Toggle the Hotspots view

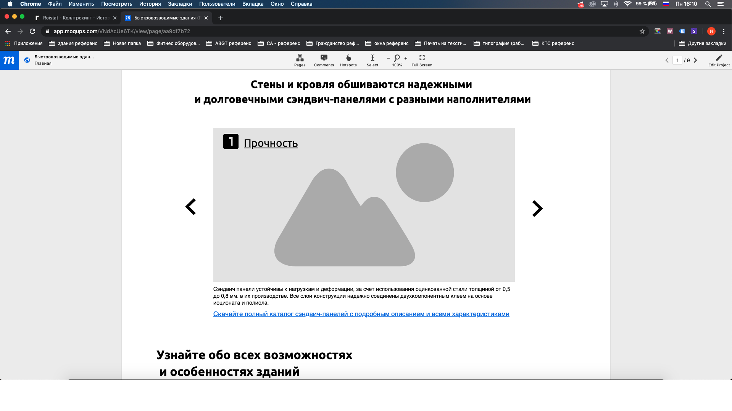[x=348, y=60]
